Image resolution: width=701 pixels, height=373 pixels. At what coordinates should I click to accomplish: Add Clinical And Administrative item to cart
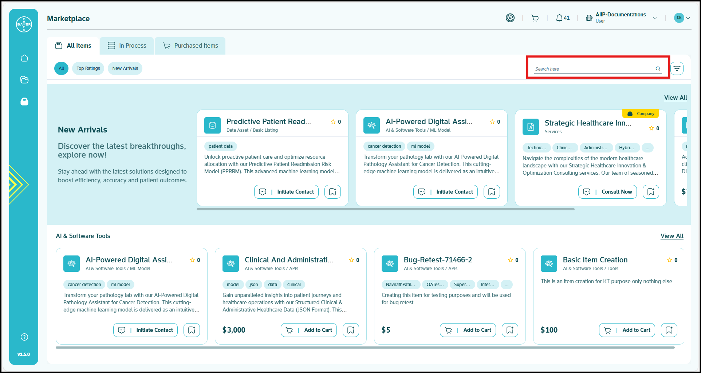pos(309,330)
